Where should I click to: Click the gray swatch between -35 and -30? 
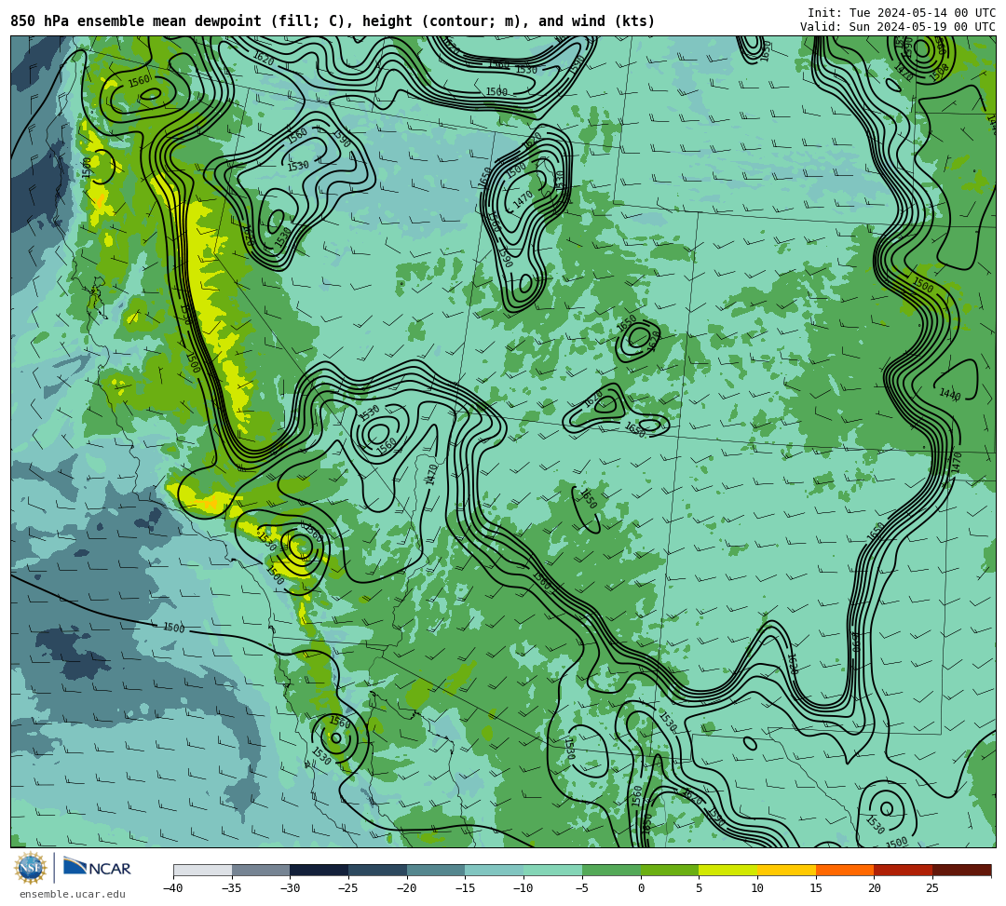point(261,870)
